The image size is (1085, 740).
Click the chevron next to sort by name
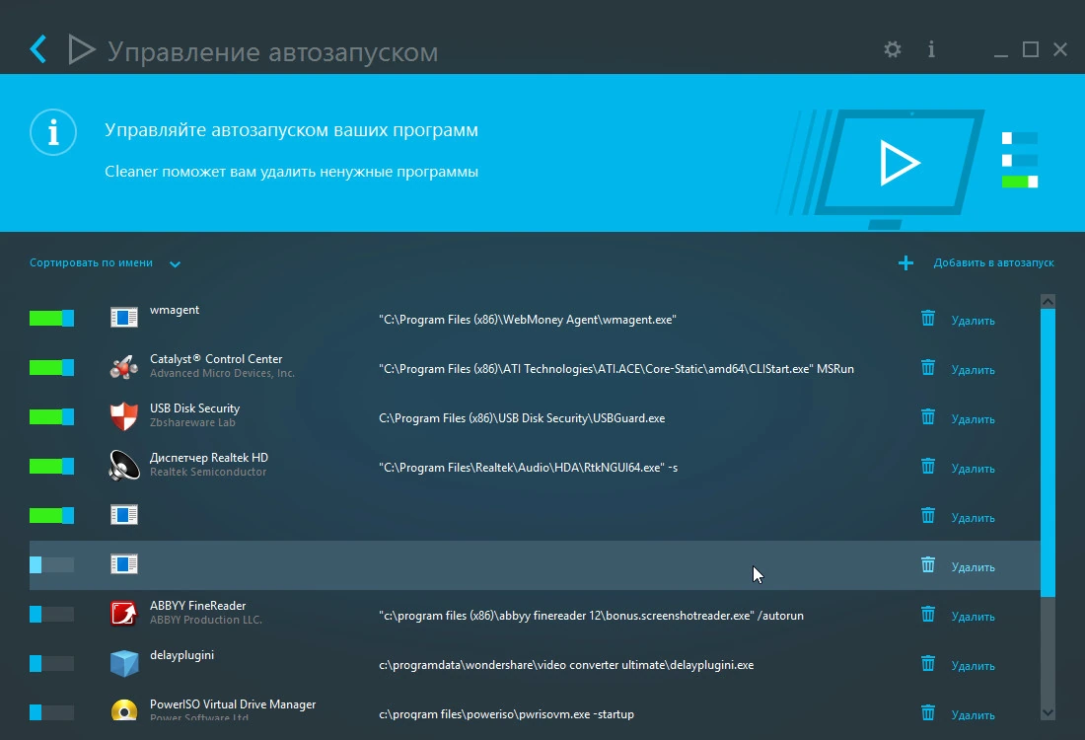(x=175, y=263)
